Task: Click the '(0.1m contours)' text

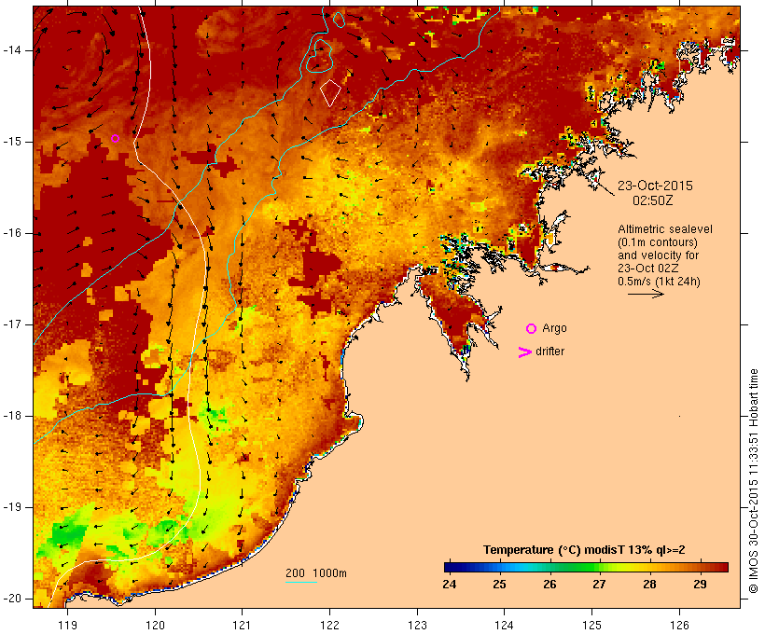Action: click(658, 242)
